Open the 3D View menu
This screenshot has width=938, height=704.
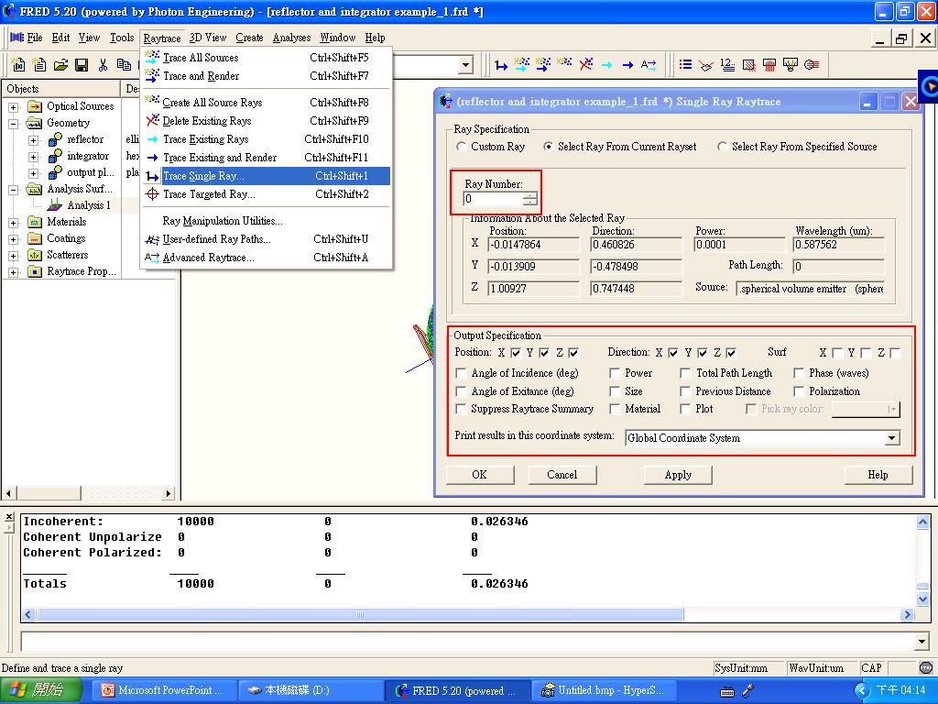coord(208,38)
